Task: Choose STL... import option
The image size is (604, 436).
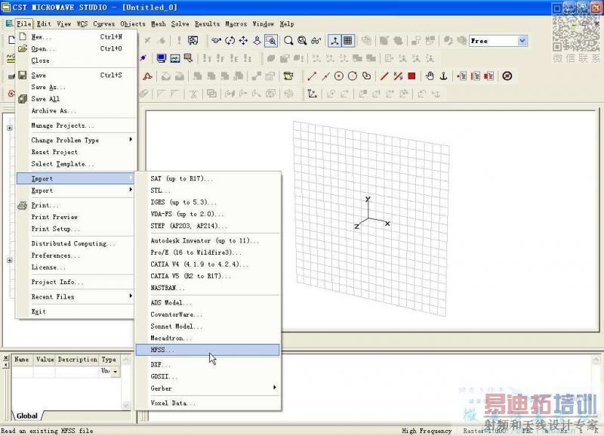Action: tap(208, 190)
